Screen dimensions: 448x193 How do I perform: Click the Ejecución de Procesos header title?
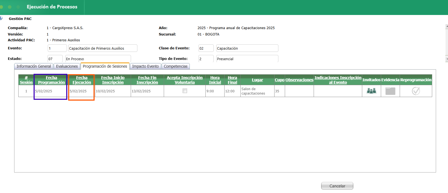52,7
